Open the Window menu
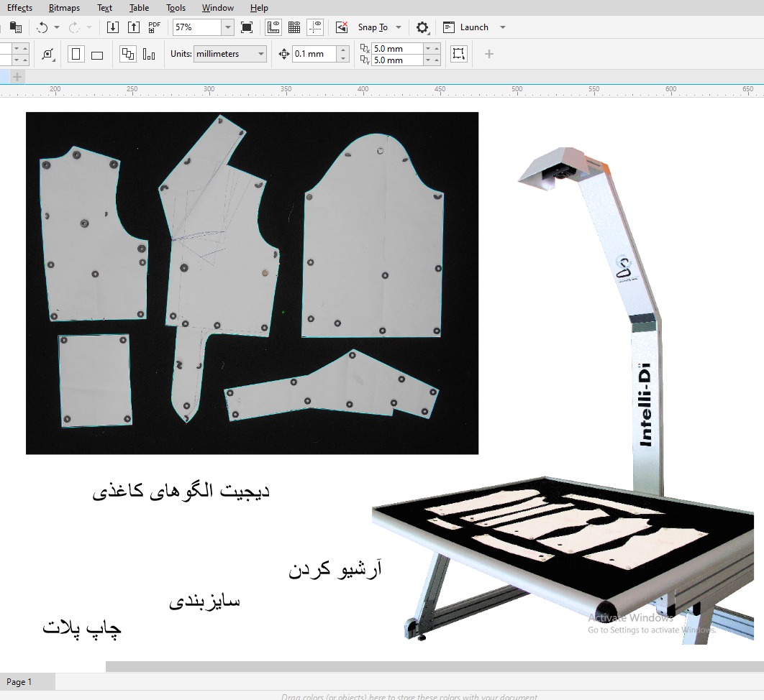764x700 pixels. point(217,8)
